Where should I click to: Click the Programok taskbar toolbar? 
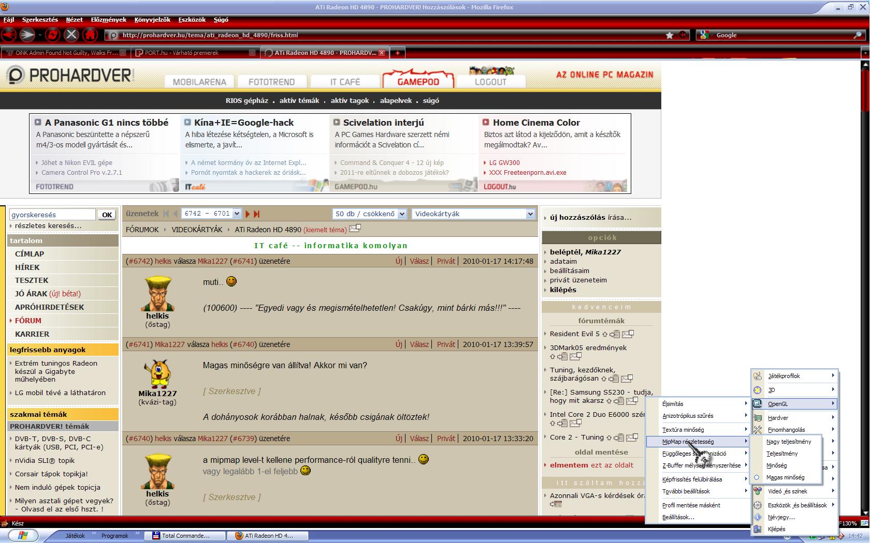(114, 536)
